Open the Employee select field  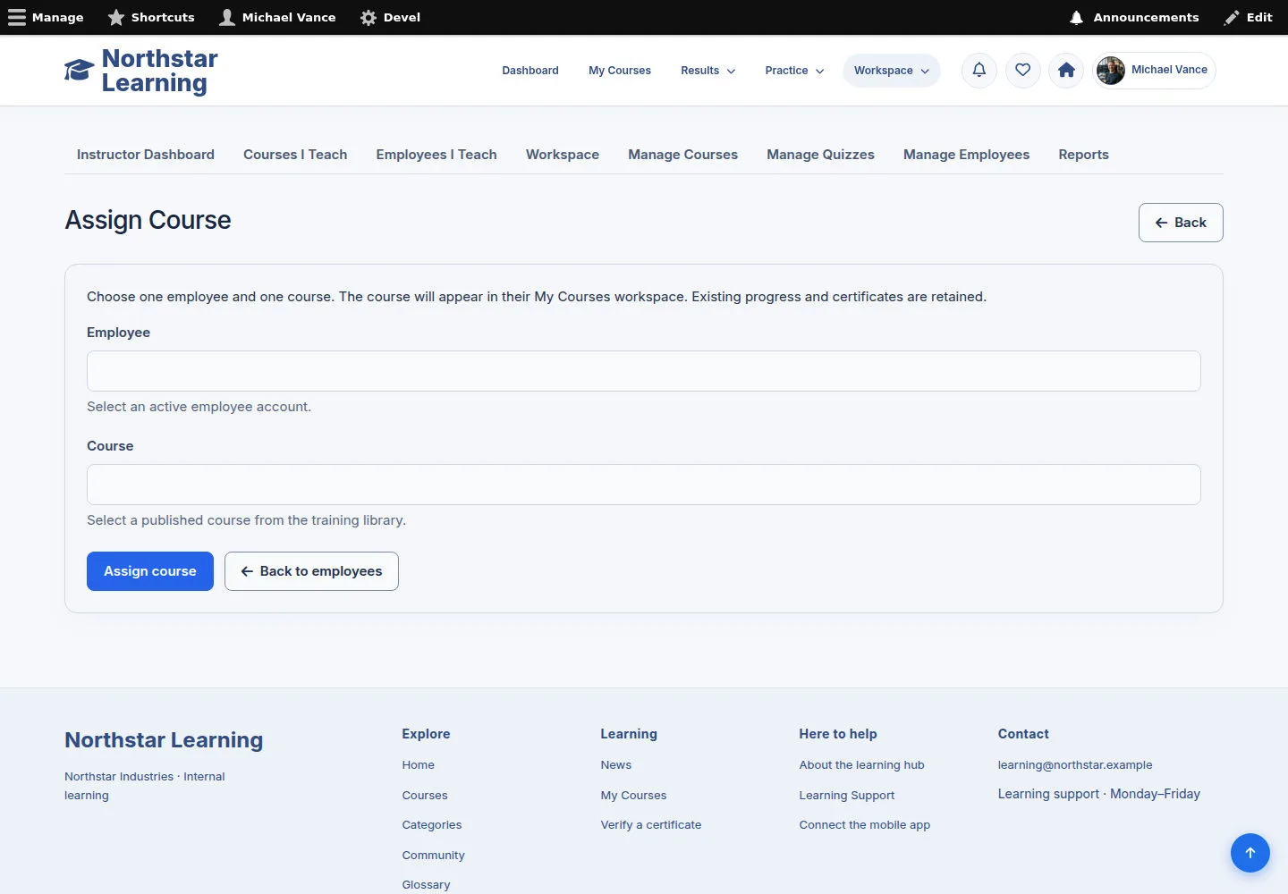644,371
